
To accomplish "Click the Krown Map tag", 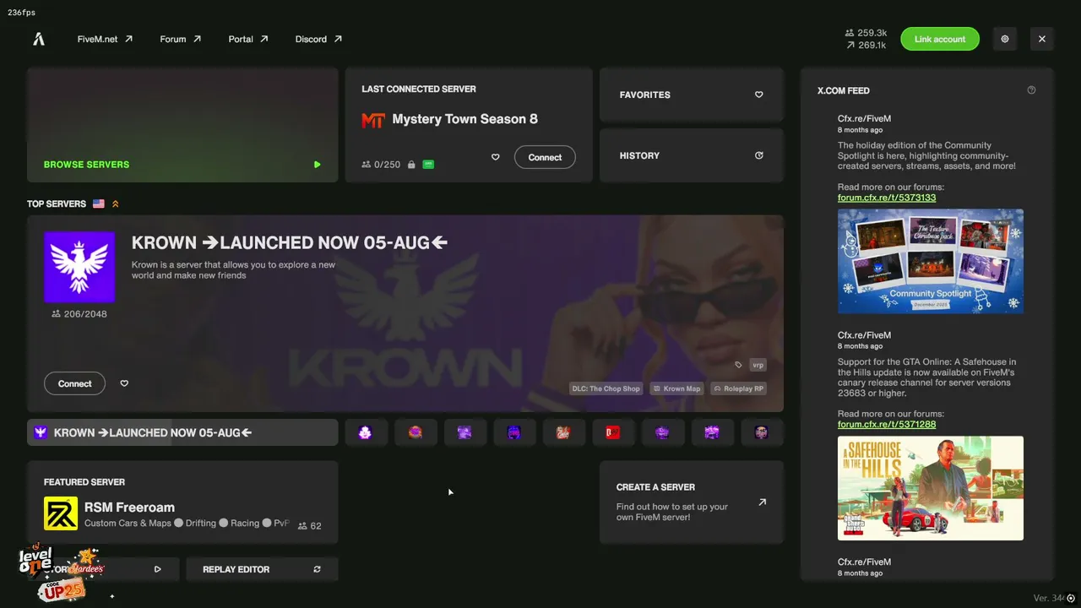I will point(677,388).
